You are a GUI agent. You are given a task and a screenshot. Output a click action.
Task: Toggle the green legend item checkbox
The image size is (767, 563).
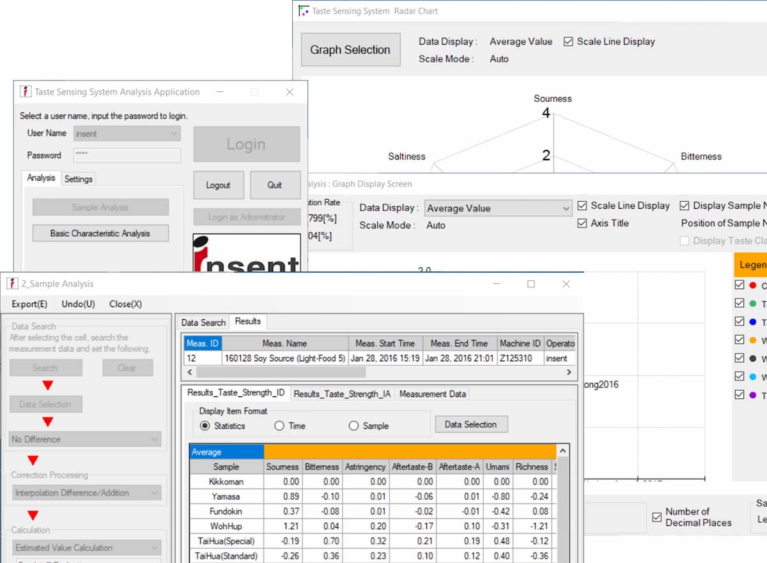tap(740, 304)
